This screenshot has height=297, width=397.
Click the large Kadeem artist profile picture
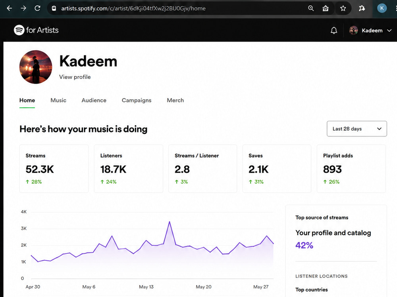(36, 67)
